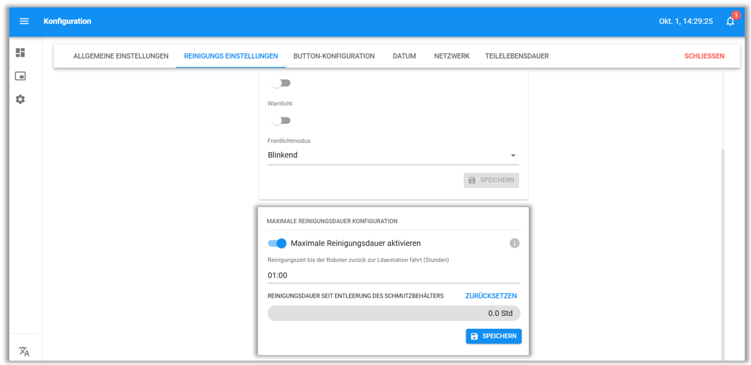Disable Maximale Reinigungsdauer aktivieren switch
This screenshot has width=751, height=365.
click(x=277, y=243)
